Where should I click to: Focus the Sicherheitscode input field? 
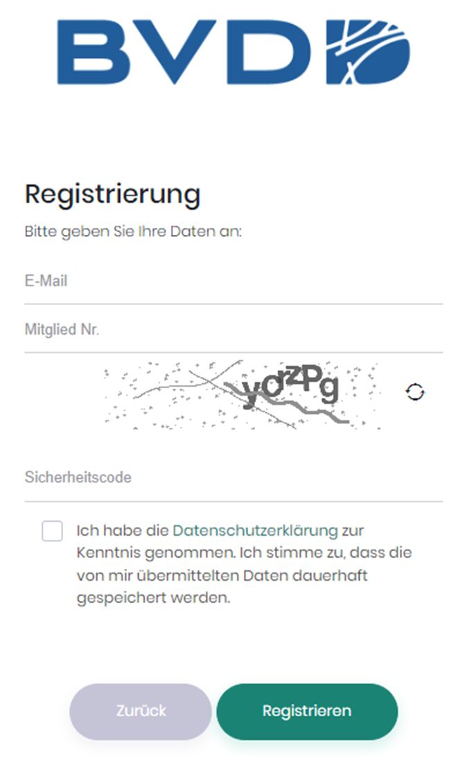point(233,477)
